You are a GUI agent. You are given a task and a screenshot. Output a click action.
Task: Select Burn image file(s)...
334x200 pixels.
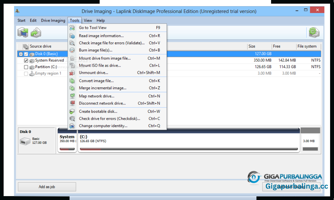tap(117, 50)
